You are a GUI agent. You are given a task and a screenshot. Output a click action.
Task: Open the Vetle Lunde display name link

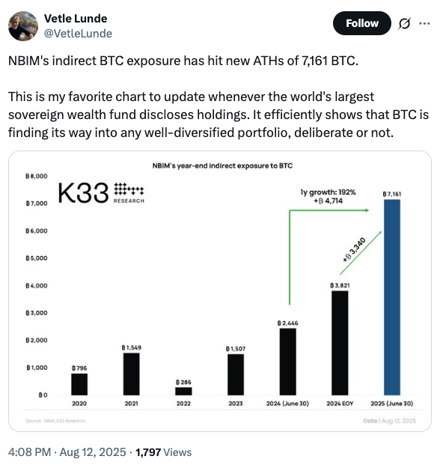tap(76, 19)
